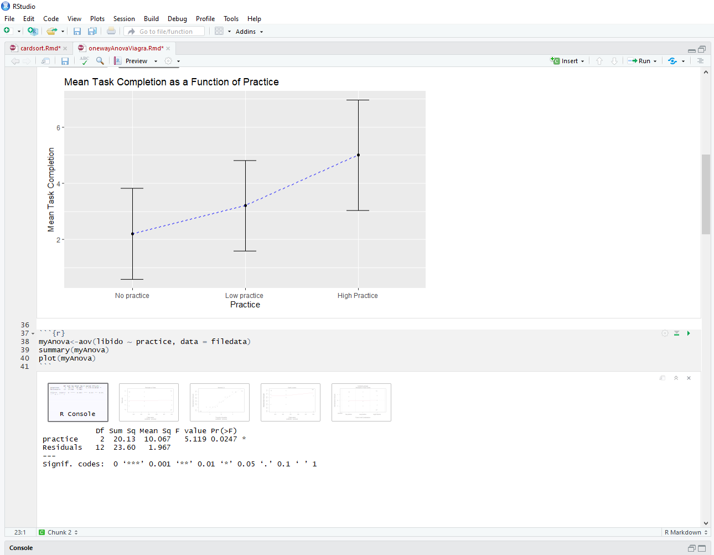Open the File menu
This screenshot has width=714, height=555.
9,19
